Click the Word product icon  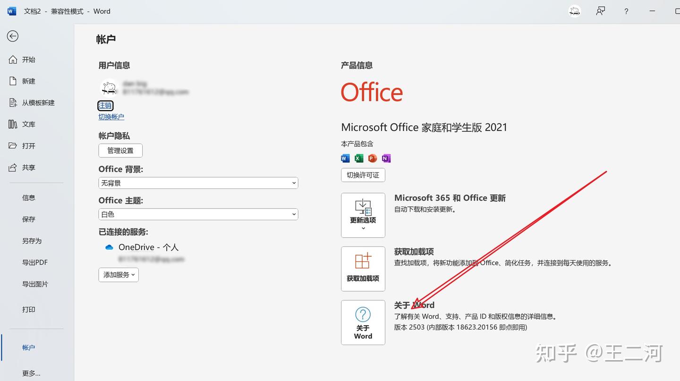tap(345, 158)
